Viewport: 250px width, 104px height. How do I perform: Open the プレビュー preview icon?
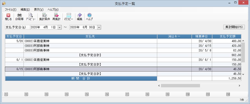pos(31,17)
